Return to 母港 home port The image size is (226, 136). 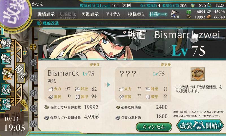(x=21, y=73)
